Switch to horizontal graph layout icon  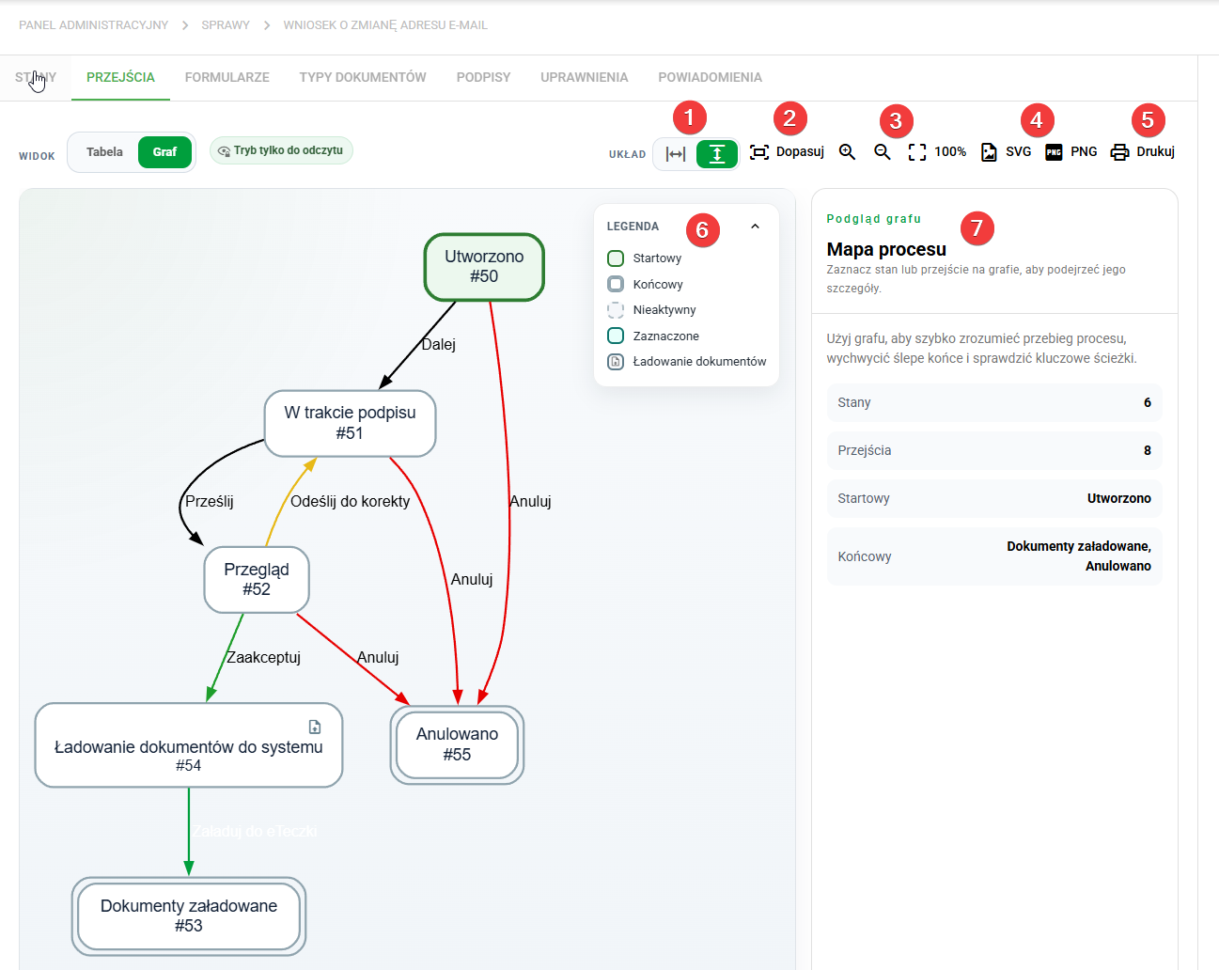[676, 154]
